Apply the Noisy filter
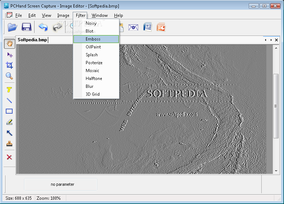284x204 pixels. tap(96, 23)
